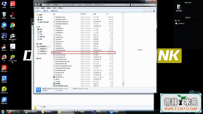
Task: Select the Downloads item under Favorites
Action: pos(40,17)
